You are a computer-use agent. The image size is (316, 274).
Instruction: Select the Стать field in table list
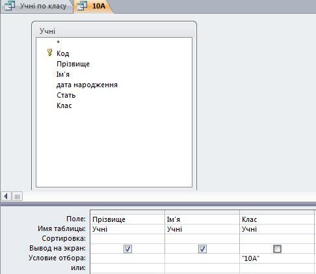tap(66, 95)
